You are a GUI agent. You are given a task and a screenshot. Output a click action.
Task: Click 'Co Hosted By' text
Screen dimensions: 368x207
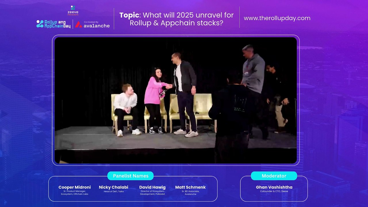pyautogui.click(x=91, y=22)
